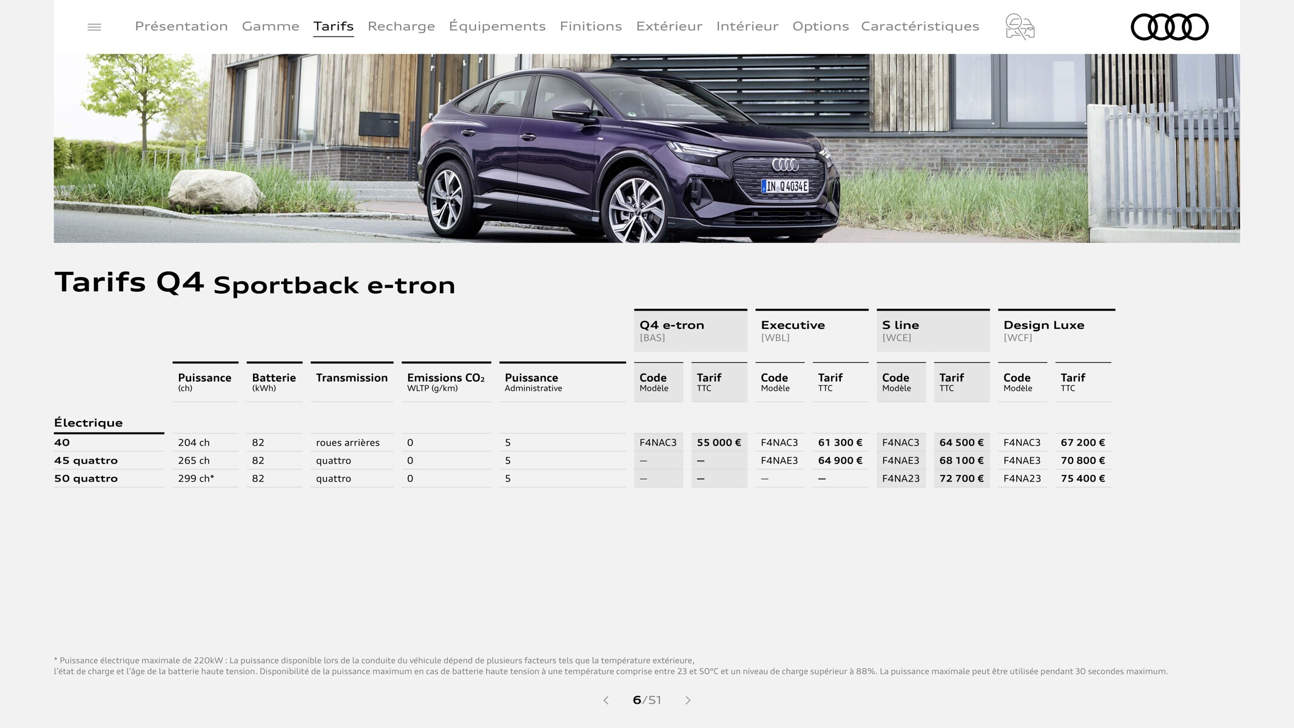
Task: Click the Batterie (kWh) column header
Action: coord(274,382)
